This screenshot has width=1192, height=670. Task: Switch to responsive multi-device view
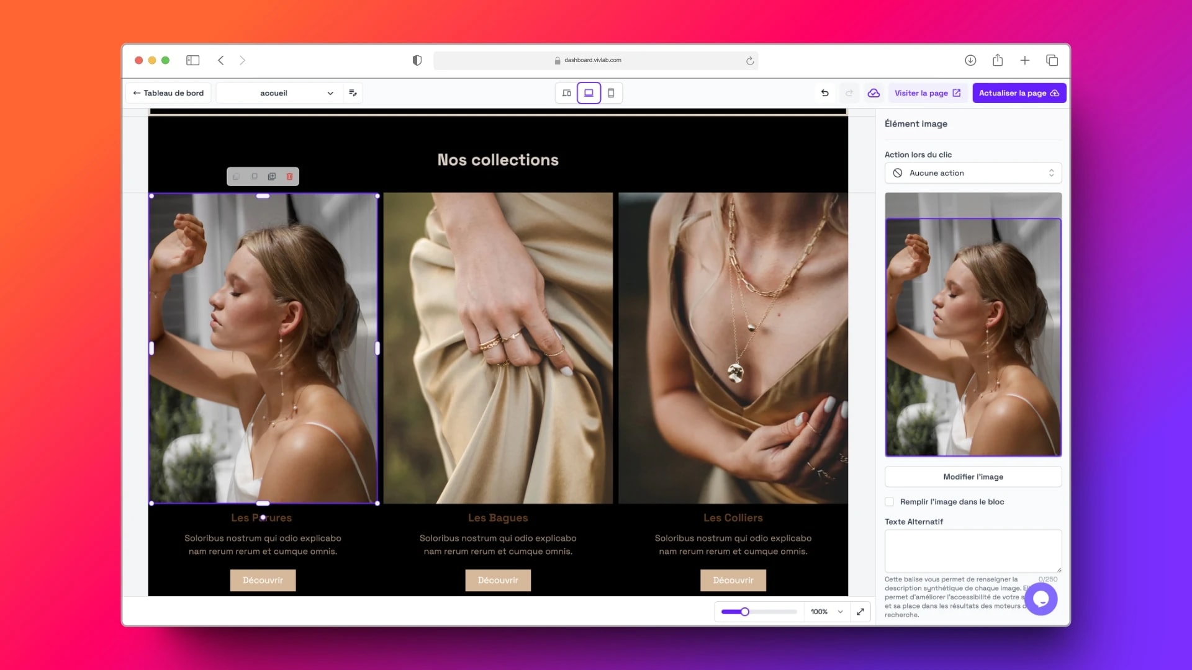pos(567,93)
